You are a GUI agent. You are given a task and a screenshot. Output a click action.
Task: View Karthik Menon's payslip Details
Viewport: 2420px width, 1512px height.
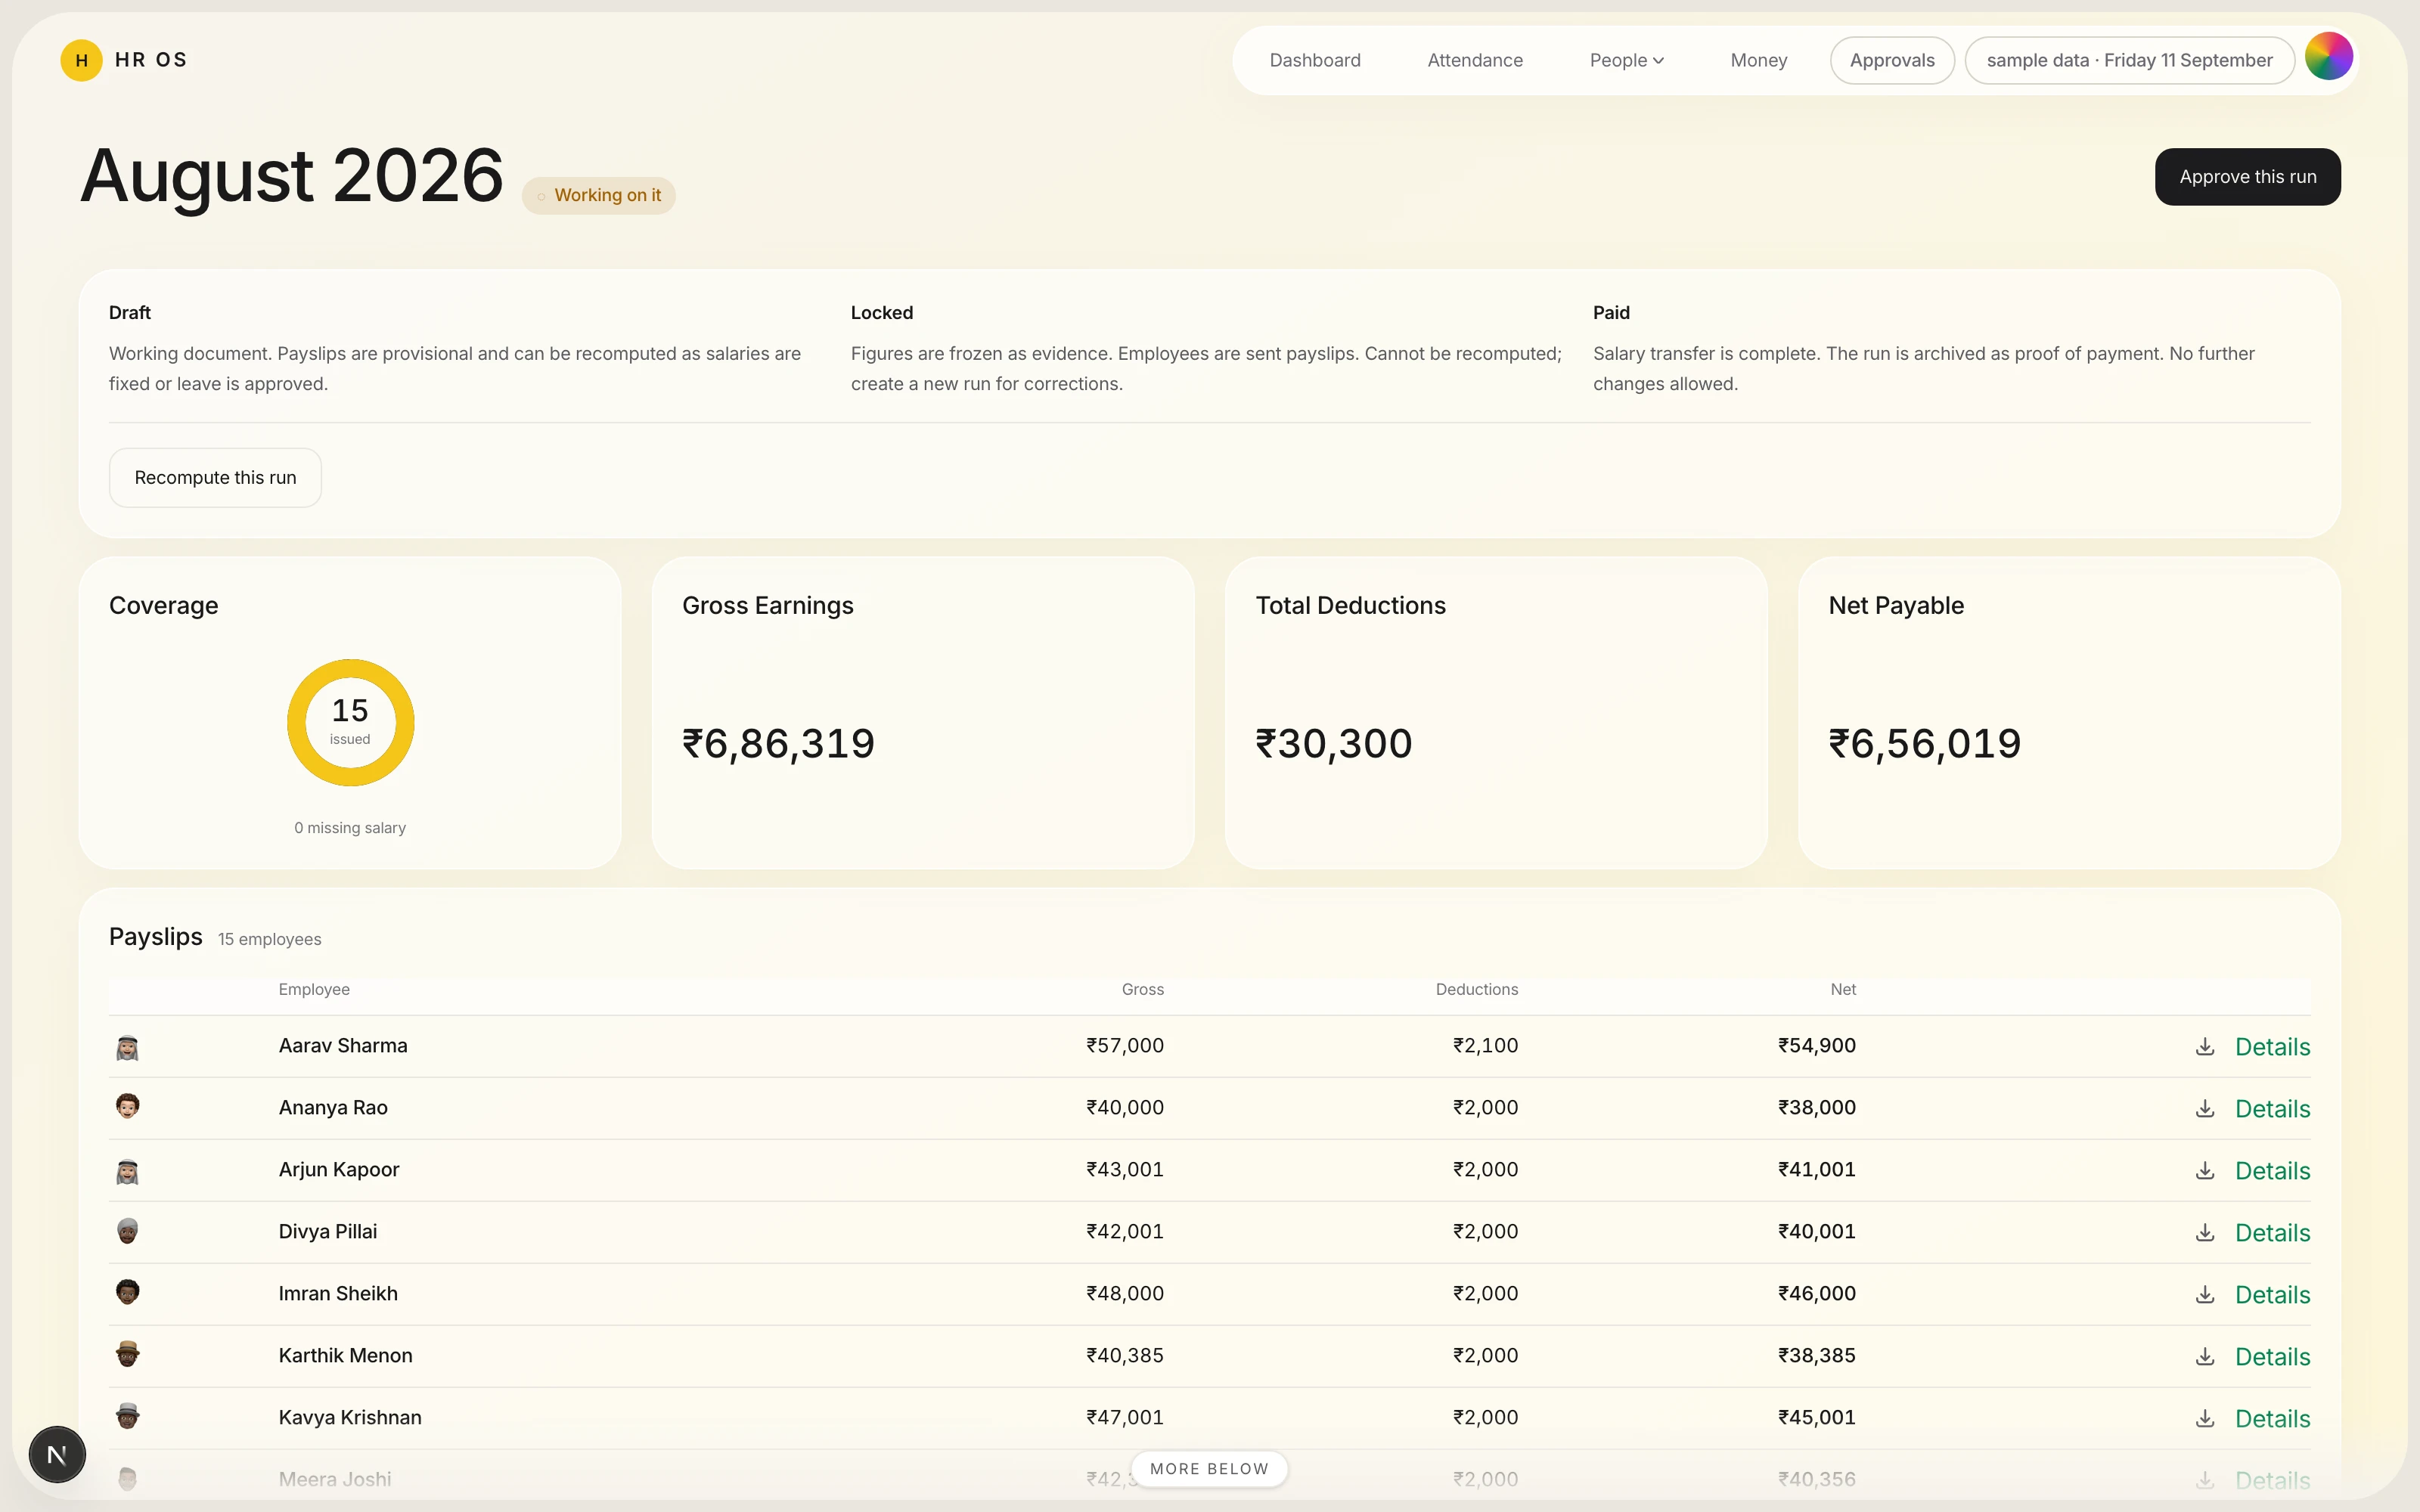pyautogui.click(x=2272, y=1357)
